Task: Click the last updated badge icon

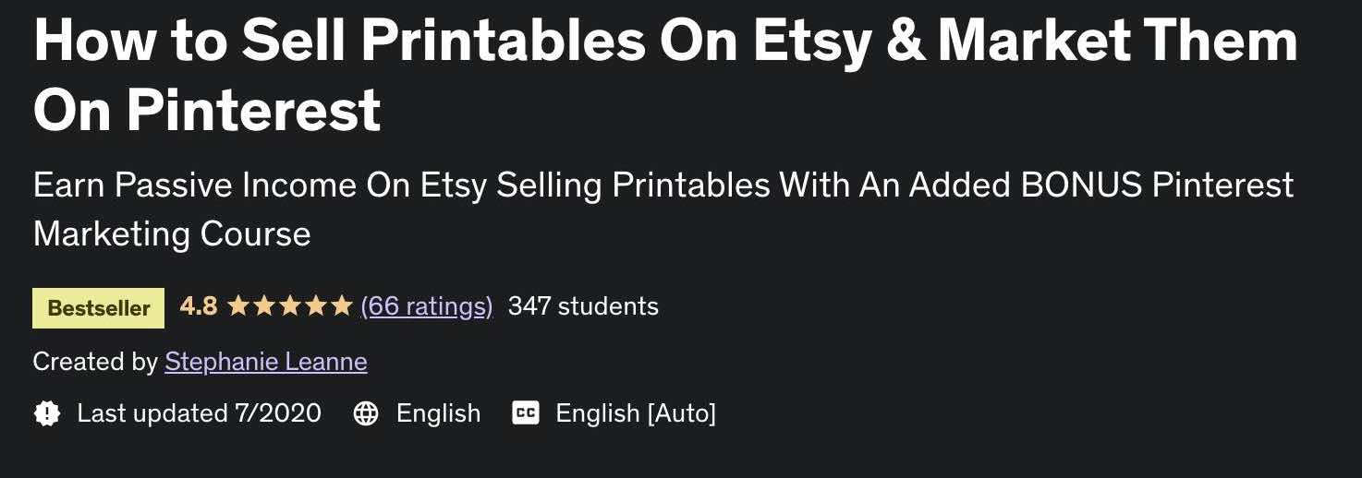Action: coord(46,413)
